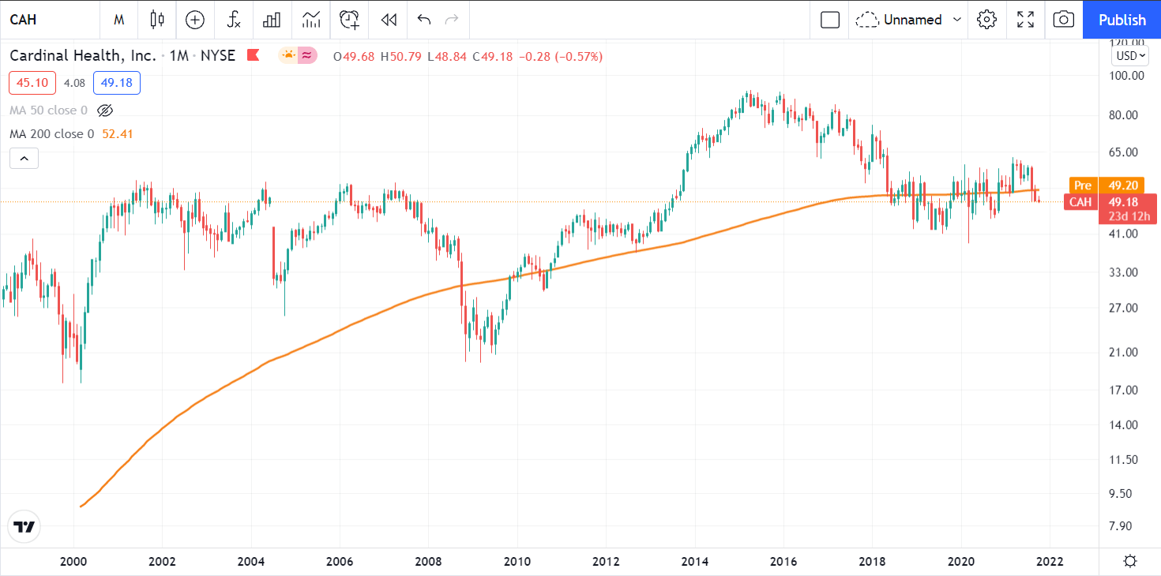Open the Indicators fx icon
The image size is (1161, 576).
coord(234,20)
